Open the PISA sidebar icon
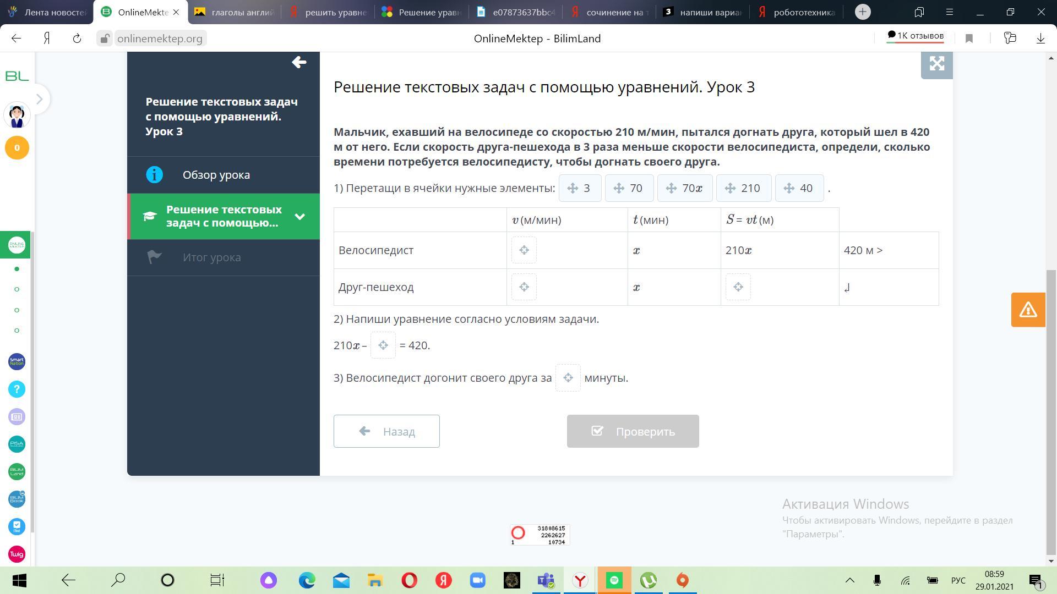Viewport: 1057px width, 594px height. coord(17,444)
